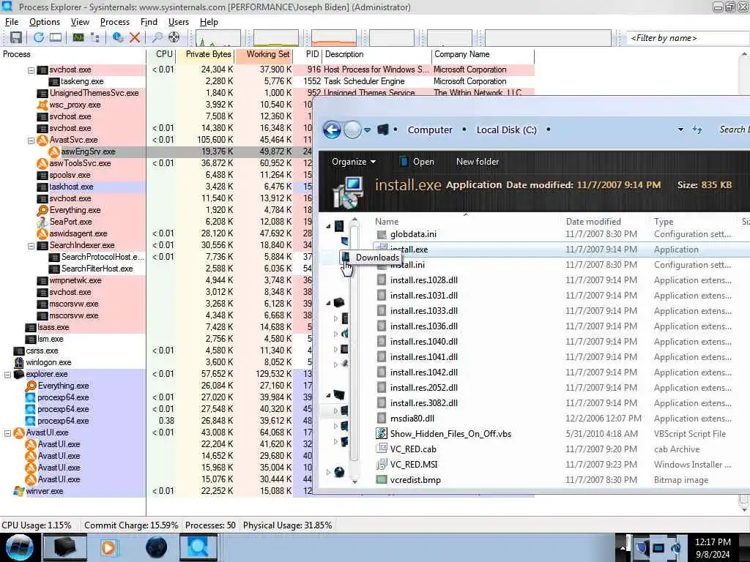Click the Save toolbar icon in Process Explorer
Viewport: 750px width, 562px height.
click(x=16, y=37)
